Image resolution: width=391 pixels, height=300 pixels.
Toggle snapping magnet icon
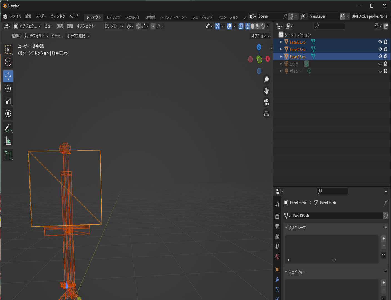point(138,26)
